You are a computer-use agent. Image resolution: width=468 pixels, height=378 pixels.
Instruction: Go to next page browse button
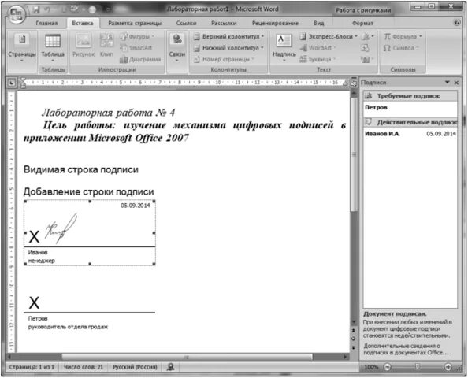point(354,347)
